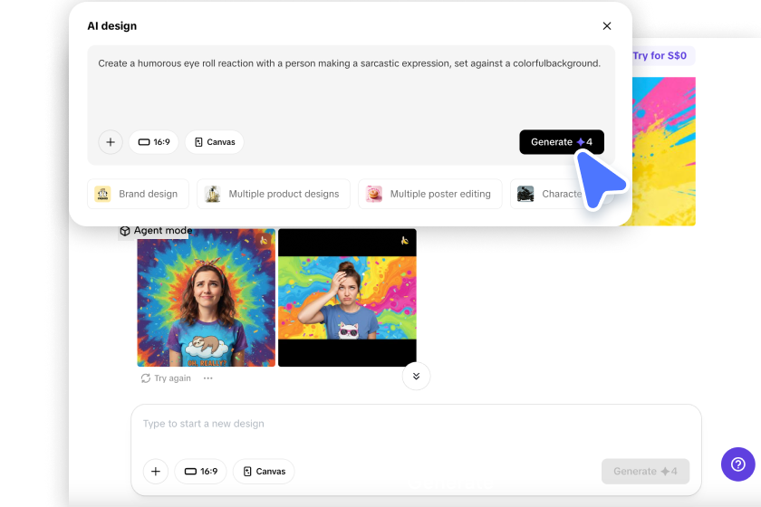Open the facepalm cat shirt generated image
Image resolution: width=761 pixels, height=507 pixels.
click(x=347, y=298)
